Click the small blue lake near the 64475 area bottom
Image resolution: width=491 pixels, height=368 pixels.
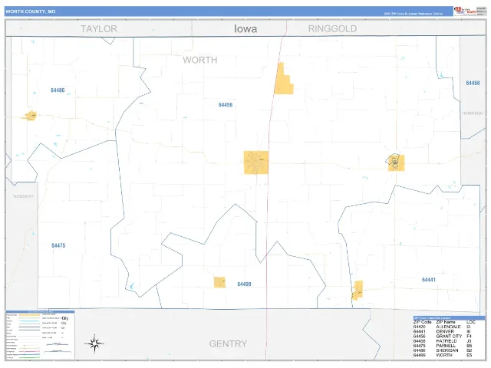coord(132,286)
